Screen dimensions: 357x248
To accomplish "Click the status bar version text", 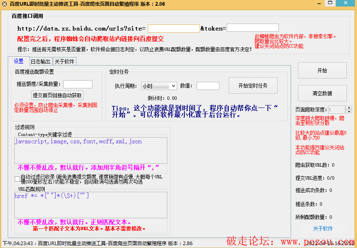I will pos(97,244).
